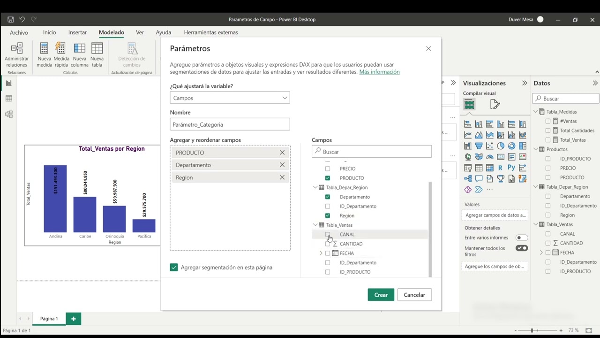Select the Python visual
This screenshot has width=600, height=338.
(511, 168)
